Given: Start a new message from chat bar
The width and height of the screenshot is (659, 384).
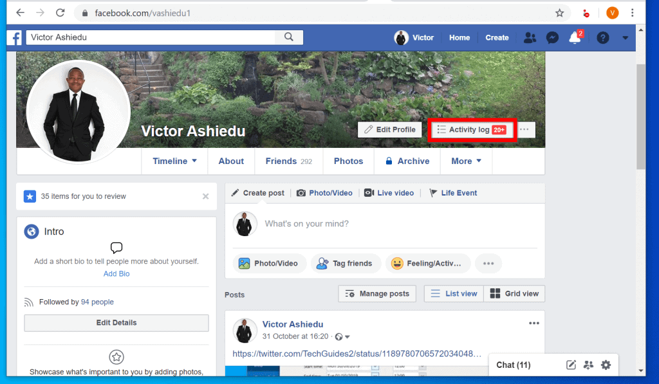Looking at the screenshot, I should (x=571, y=365).
